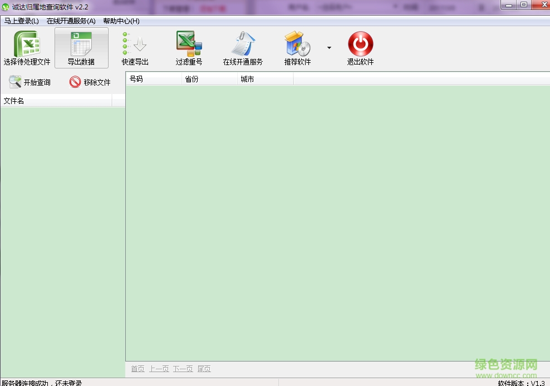Open the 在线开通服务(A) menu

(x=71, y=21)
